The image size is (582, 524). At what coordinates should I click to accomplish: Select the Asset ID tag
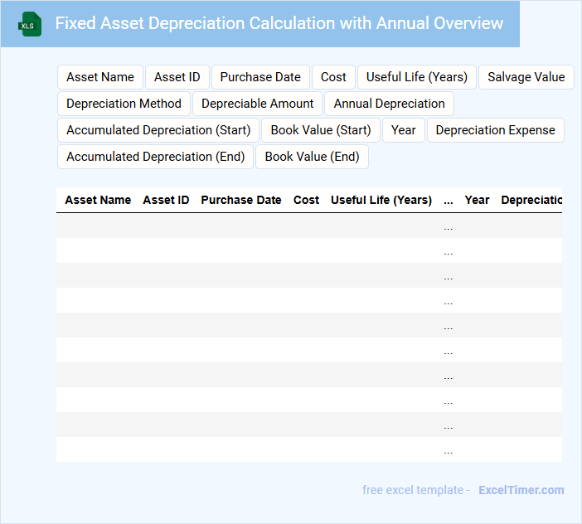pos(177,77)
